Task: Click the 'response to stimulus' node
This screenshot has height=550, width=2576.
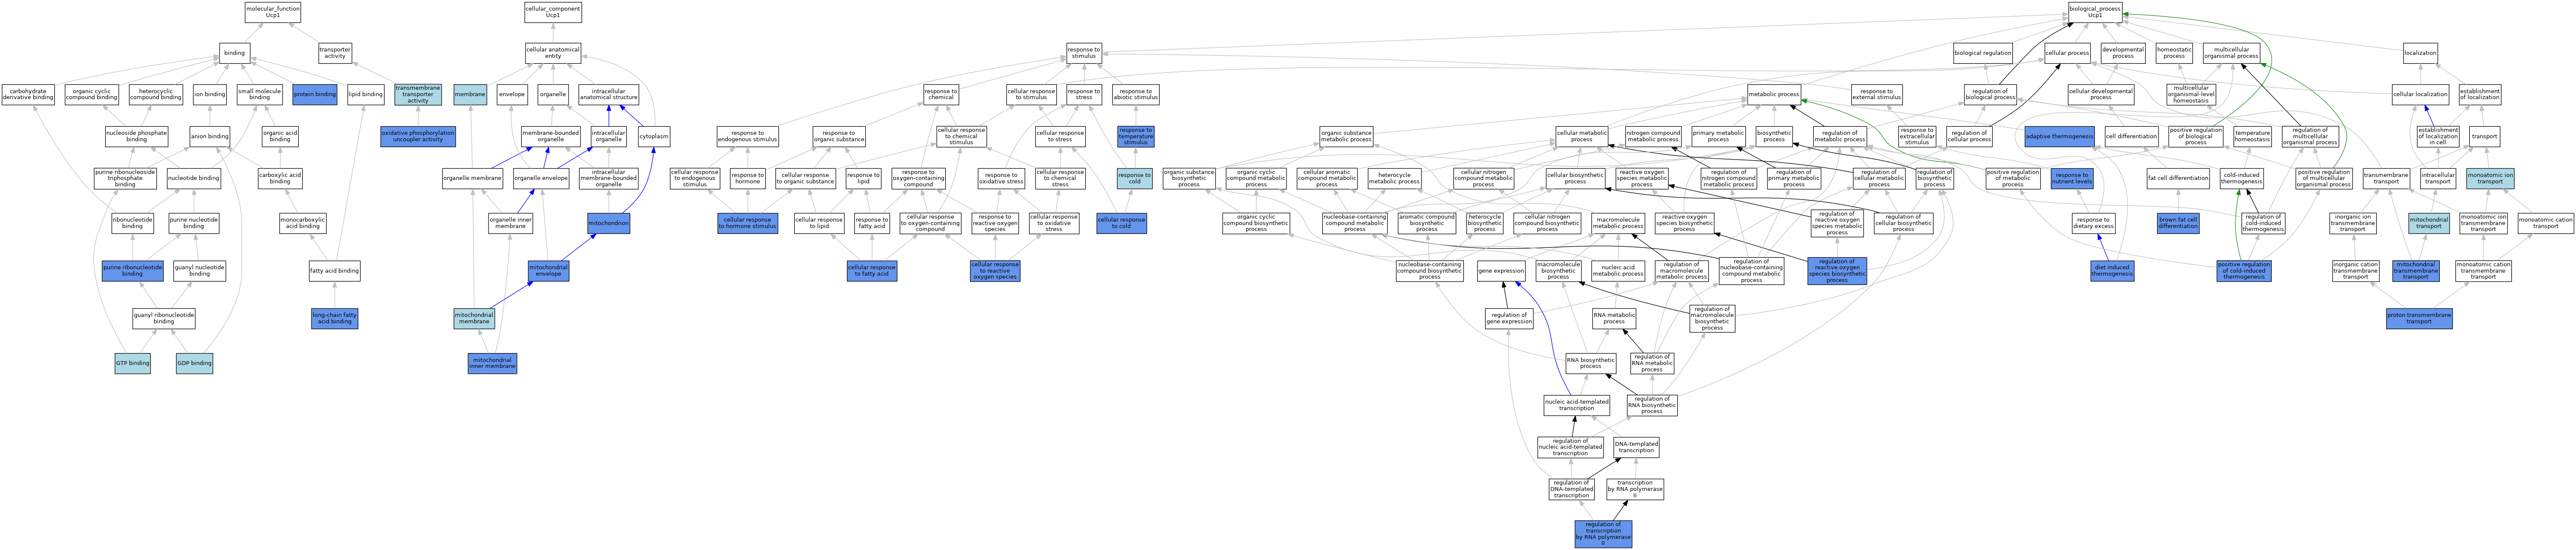Action: 1084,53
